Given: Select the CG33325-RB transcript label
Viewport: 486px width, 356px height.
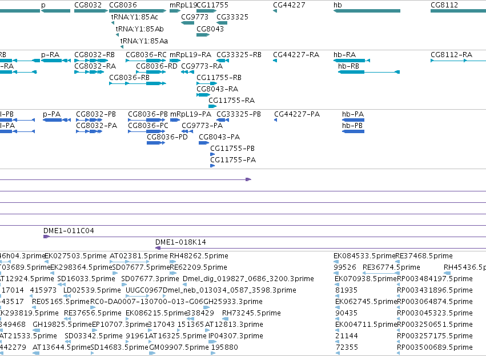Looking at the screenshot, I should pyautogui.click(x=239, y=55).
